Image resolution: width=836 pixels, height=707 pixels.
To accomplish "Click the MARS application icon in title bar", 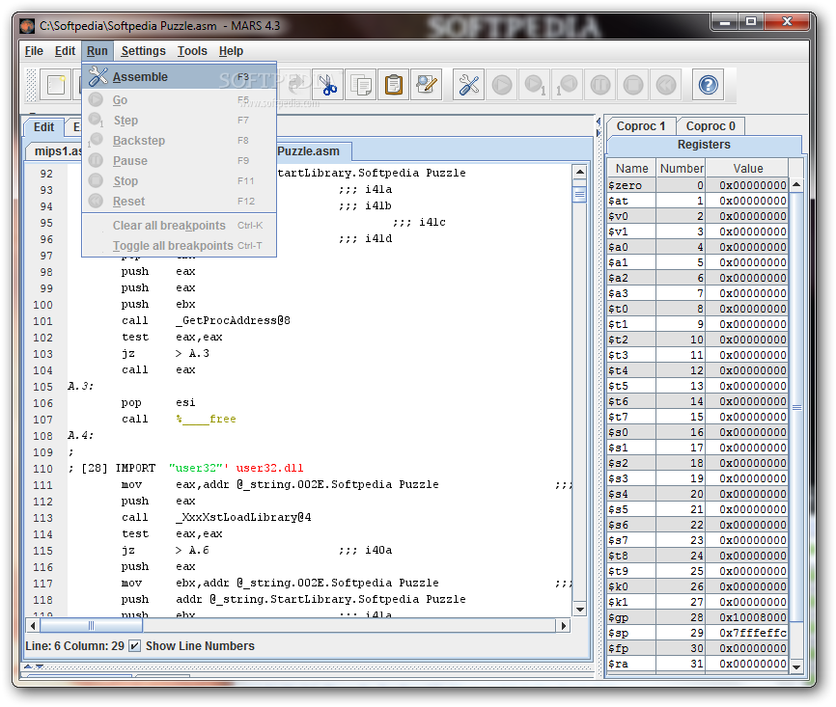I will 27,26.
